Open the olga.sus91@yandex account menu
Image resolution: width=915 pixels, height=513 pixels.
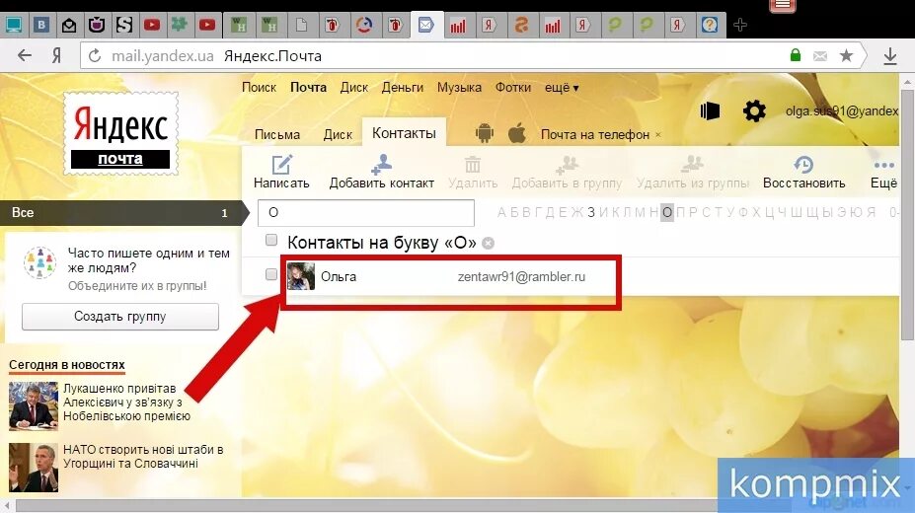pos(842,110)
